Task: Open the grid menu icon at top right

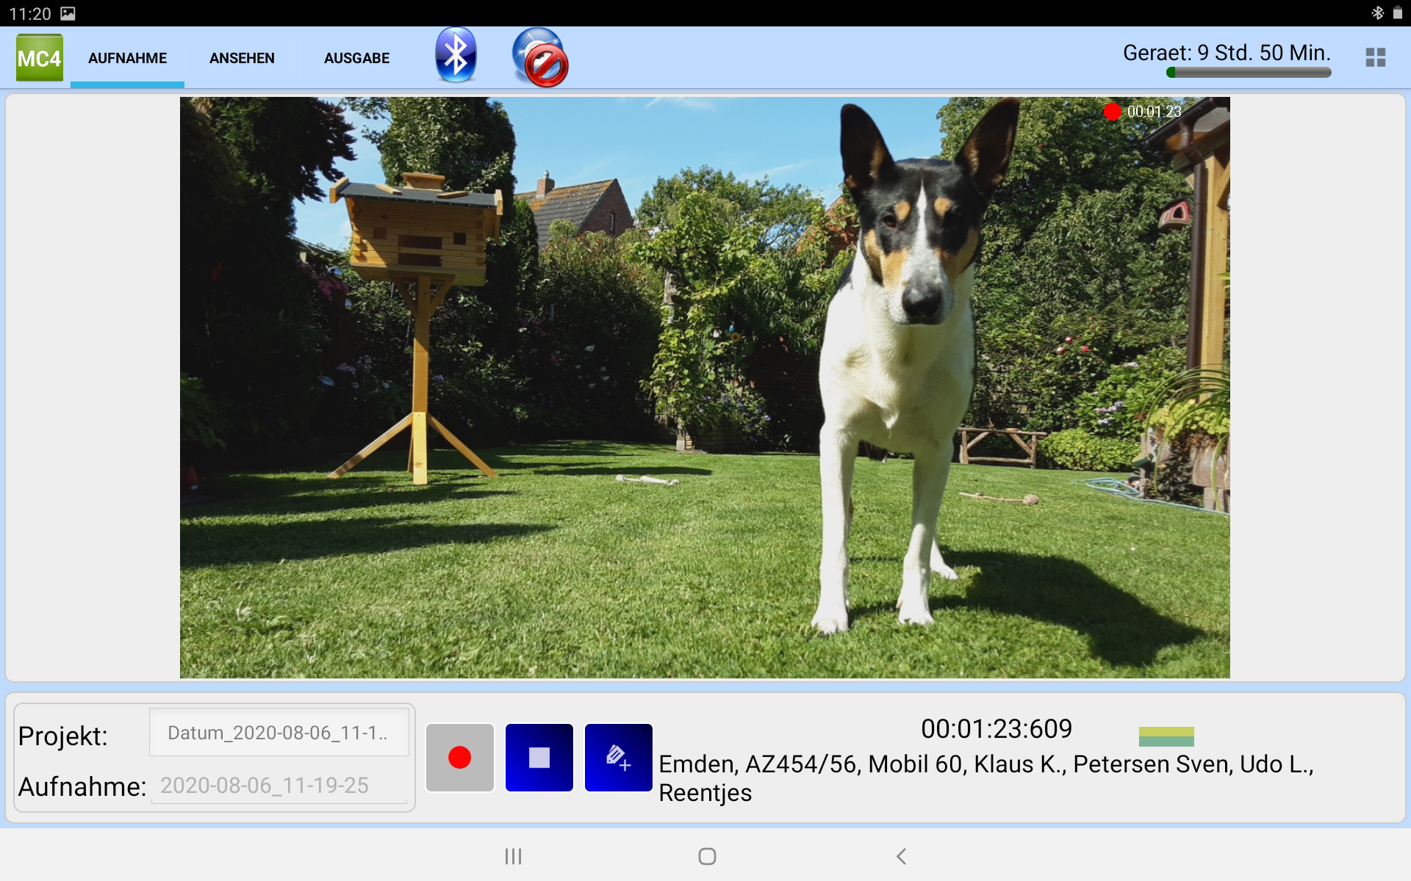Action: click(x=1375, y=57)
